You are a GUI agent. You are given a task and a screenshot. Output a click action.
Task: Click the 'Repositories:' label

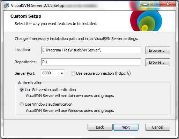pos(25,62)
